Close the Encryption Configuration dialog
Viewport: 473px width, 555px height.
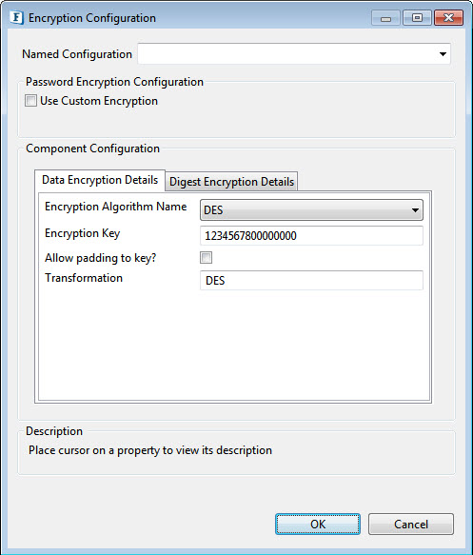448,18
